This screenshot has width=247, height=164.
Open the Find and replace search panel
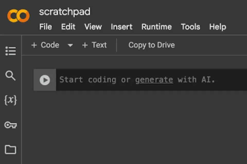point(11,76)
